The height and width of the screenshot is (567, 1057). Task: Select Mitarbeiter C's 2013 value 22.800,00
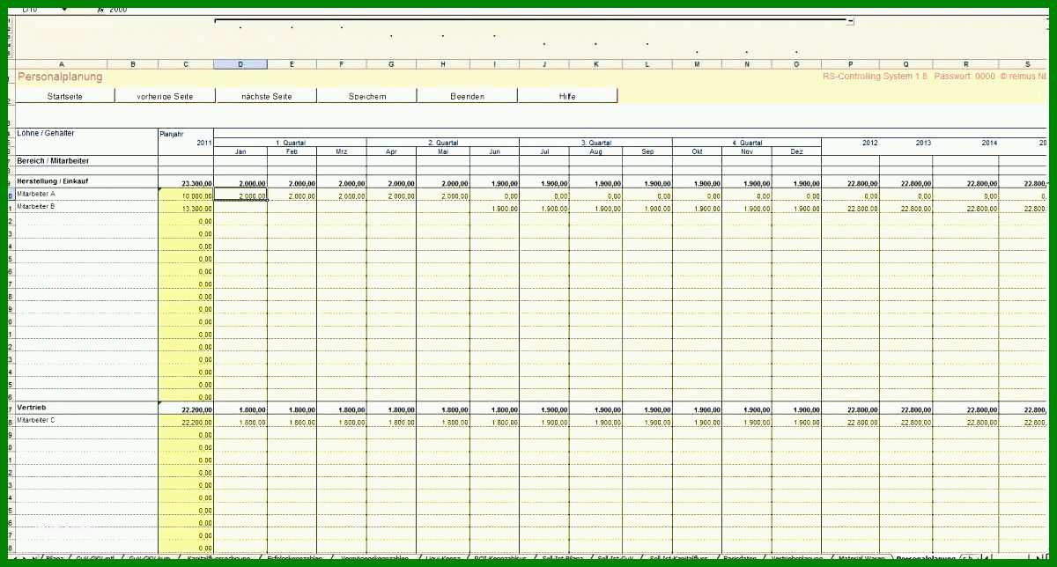pyautogui.click(x=906, y=423)
